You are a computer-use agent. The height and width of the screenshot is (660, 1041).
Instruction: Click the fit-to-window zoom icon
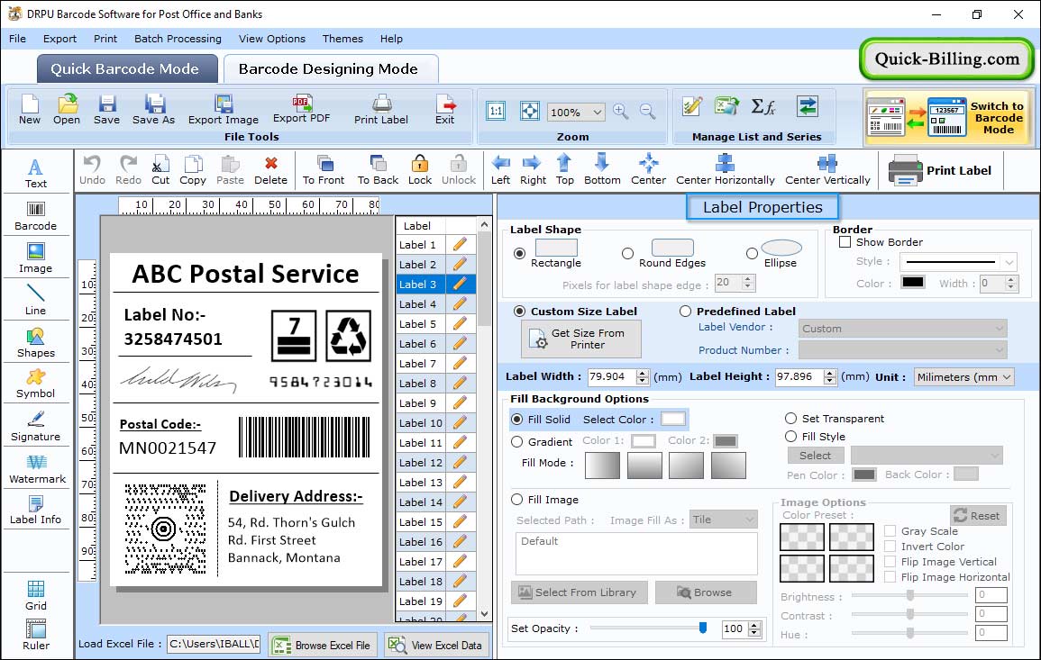530,111
